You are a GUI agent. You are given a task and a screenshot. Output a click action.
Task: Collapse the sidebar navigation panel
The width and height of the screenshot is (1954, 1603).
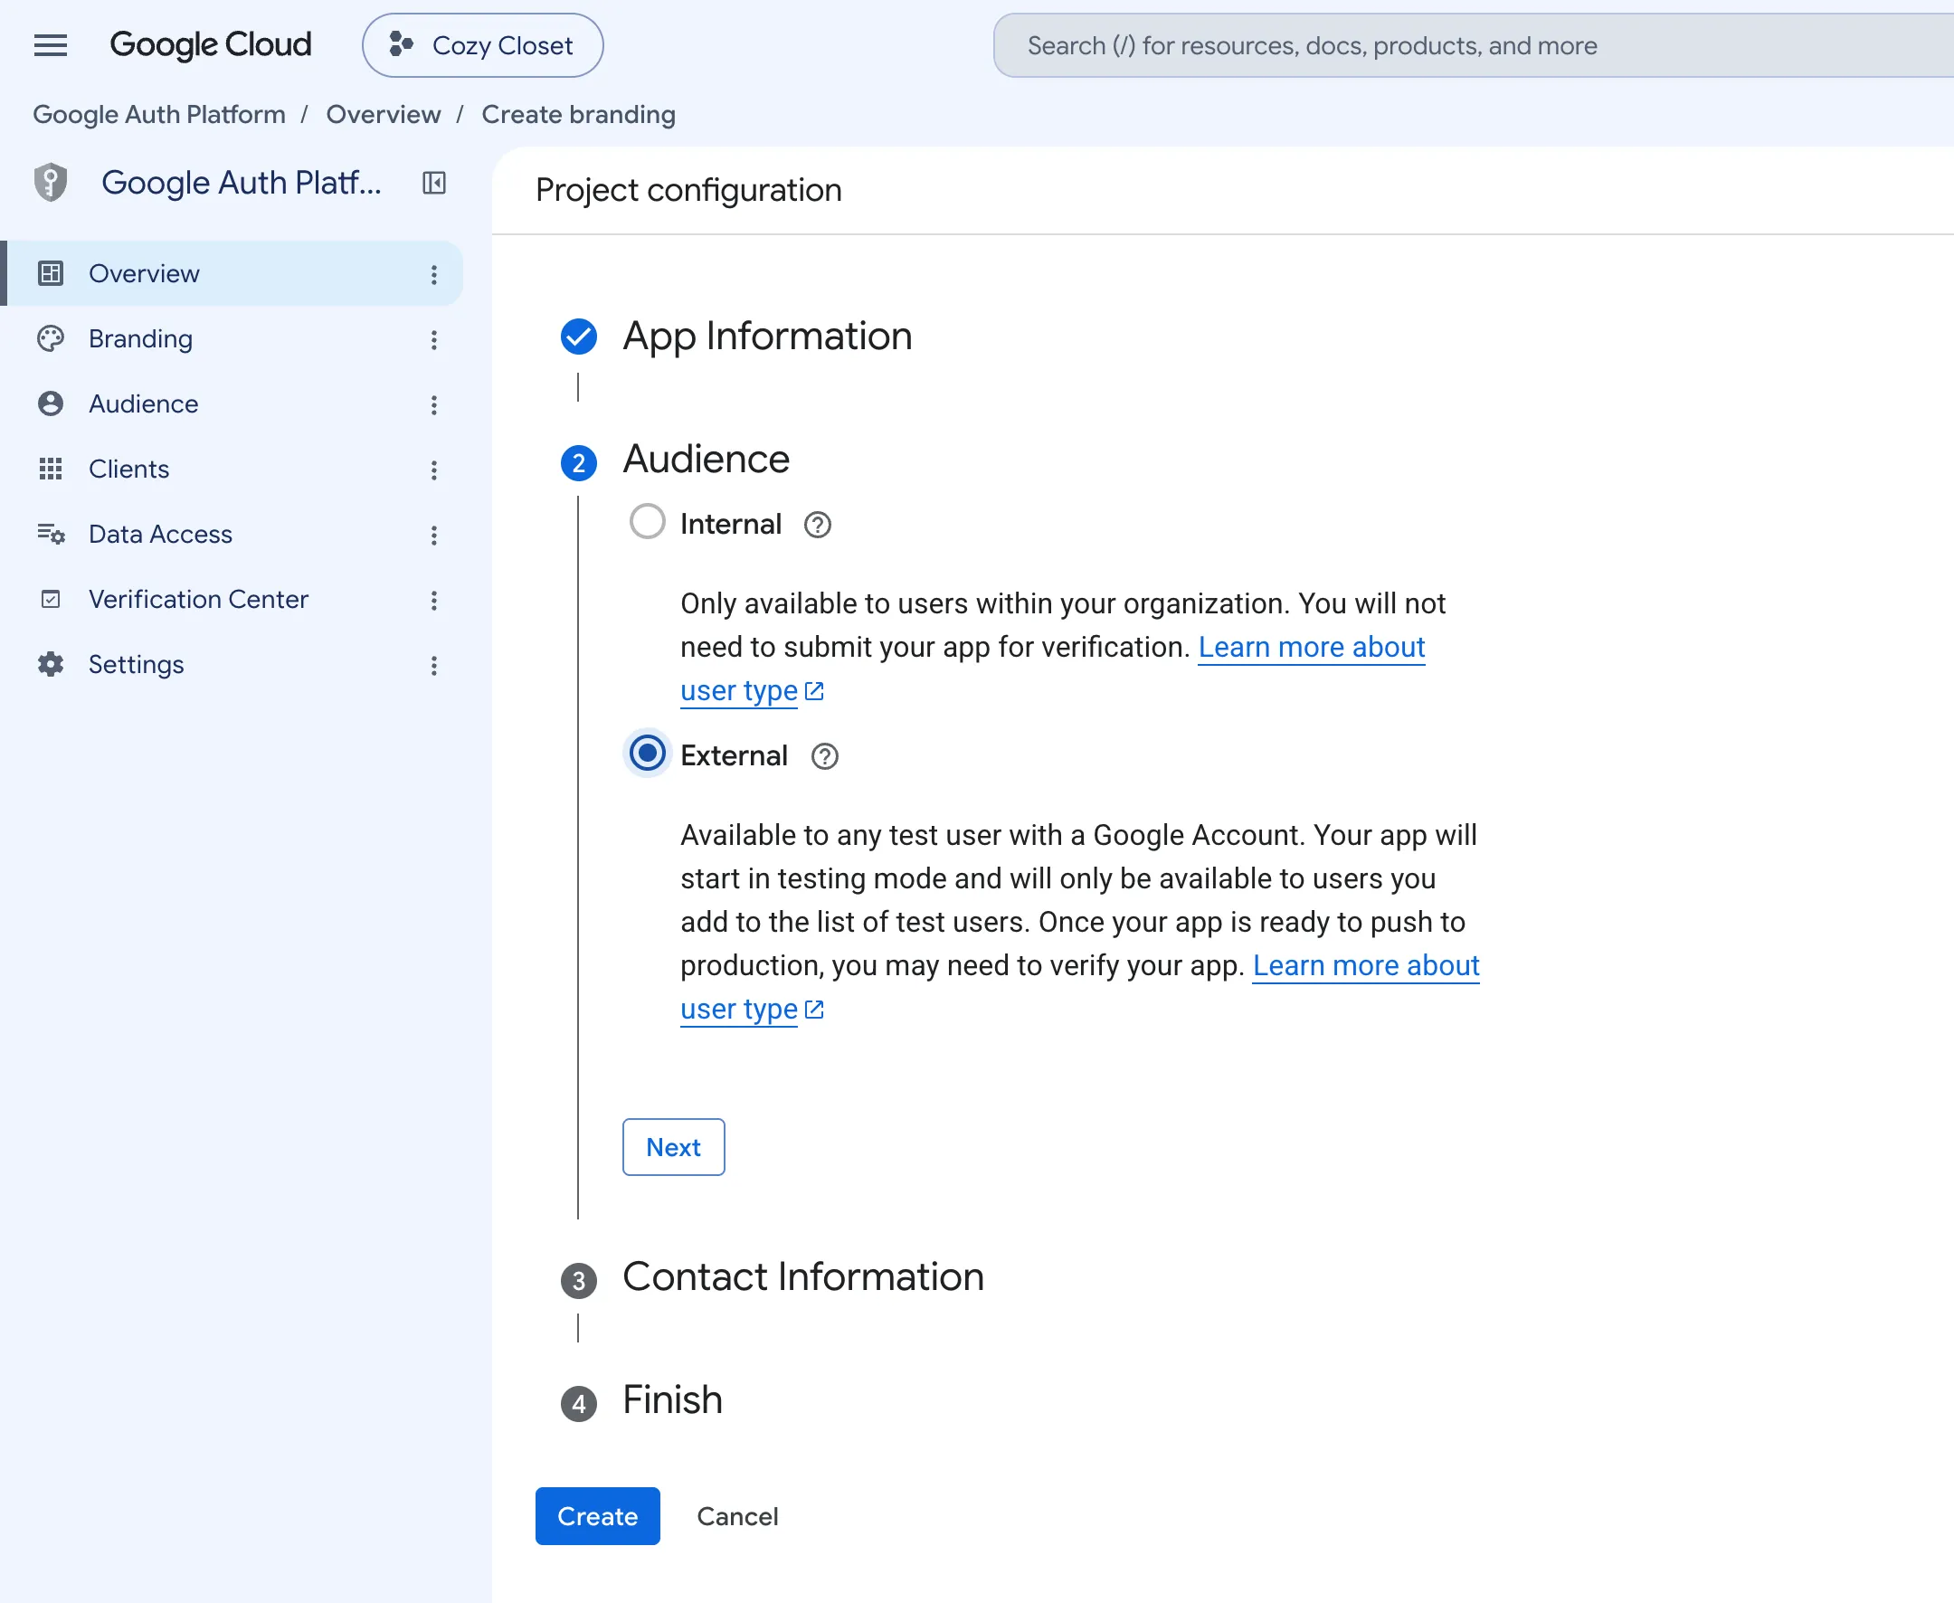pos(434,183)
